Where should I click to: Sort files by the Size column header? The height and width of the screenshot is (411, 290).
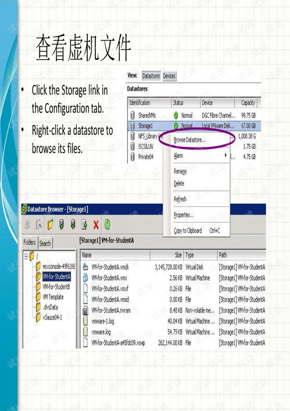click(x=167, y=255)
